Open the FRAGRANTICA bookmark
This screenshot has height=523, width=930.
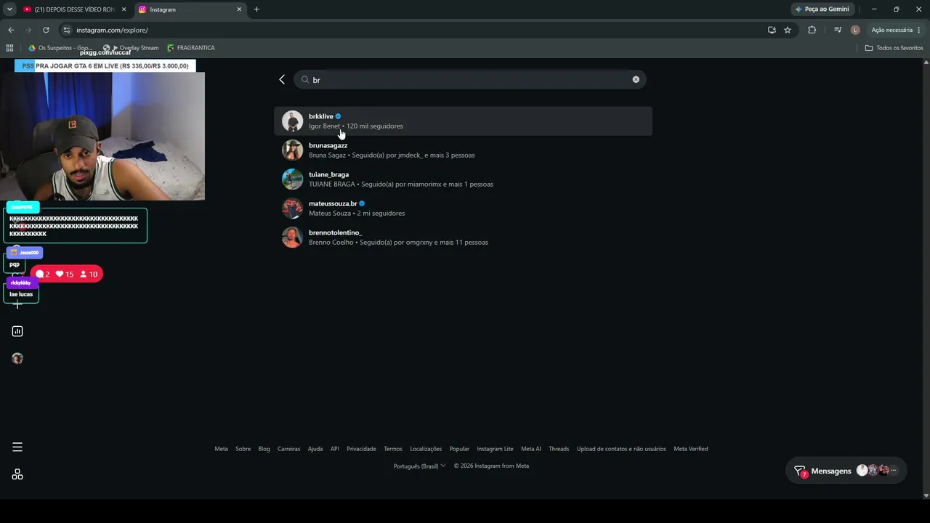click(x=191, y=48)
